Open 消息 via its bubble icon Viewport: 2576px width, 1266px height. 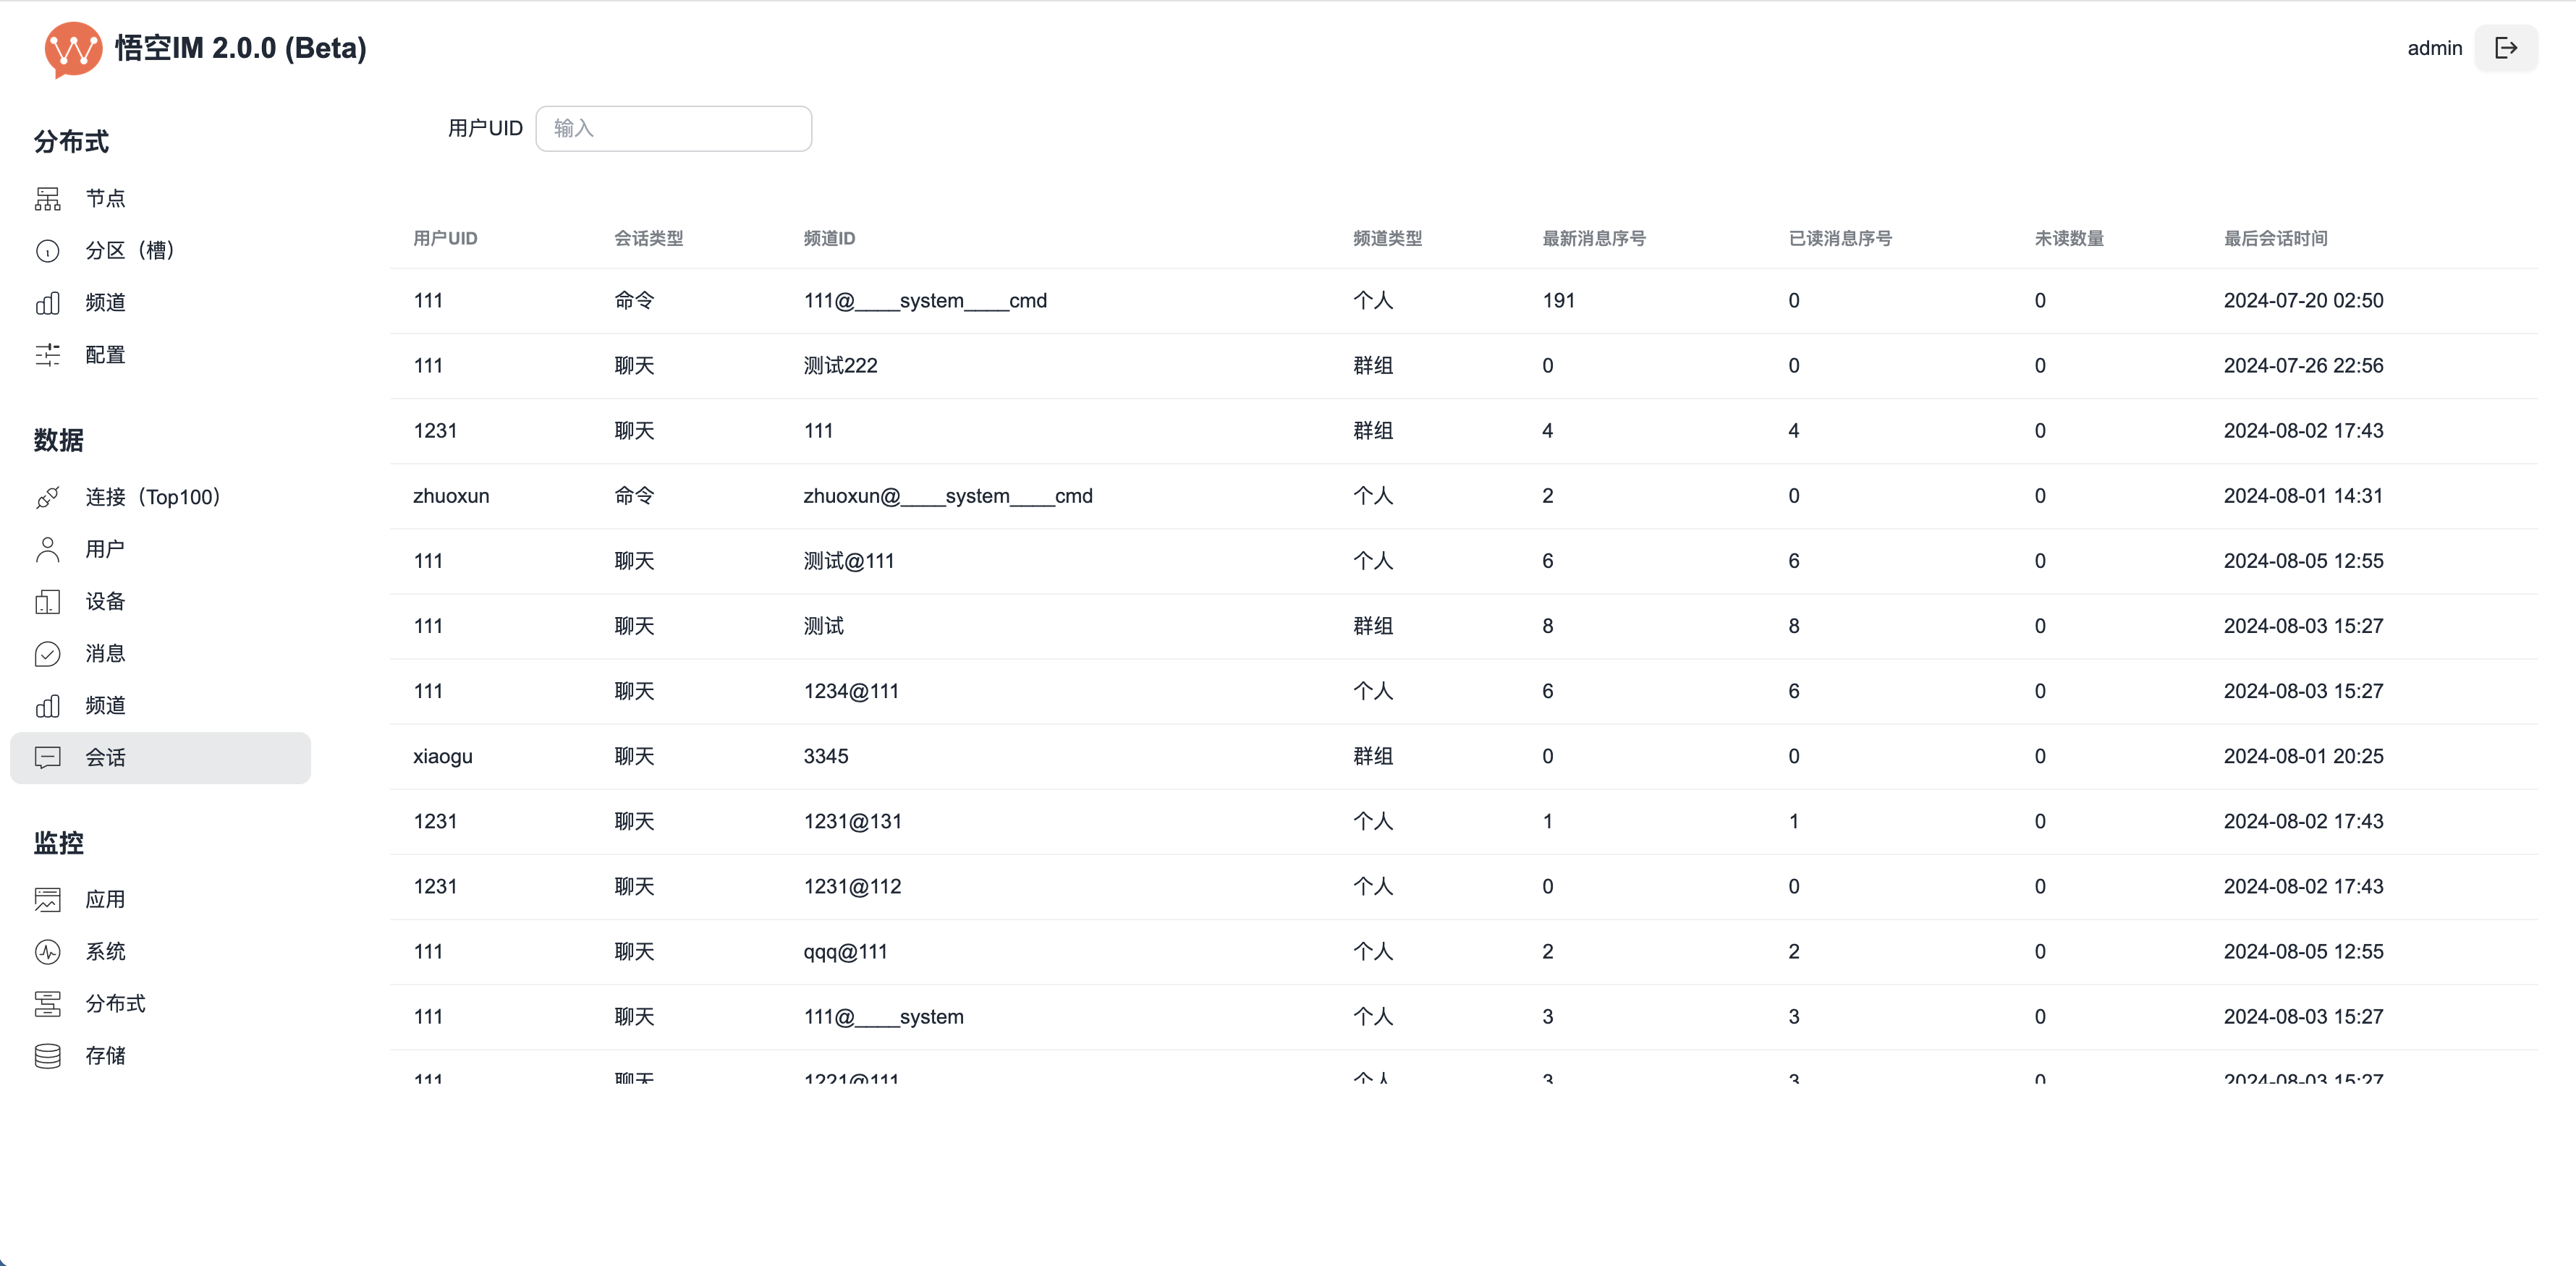tap(48, 653)
